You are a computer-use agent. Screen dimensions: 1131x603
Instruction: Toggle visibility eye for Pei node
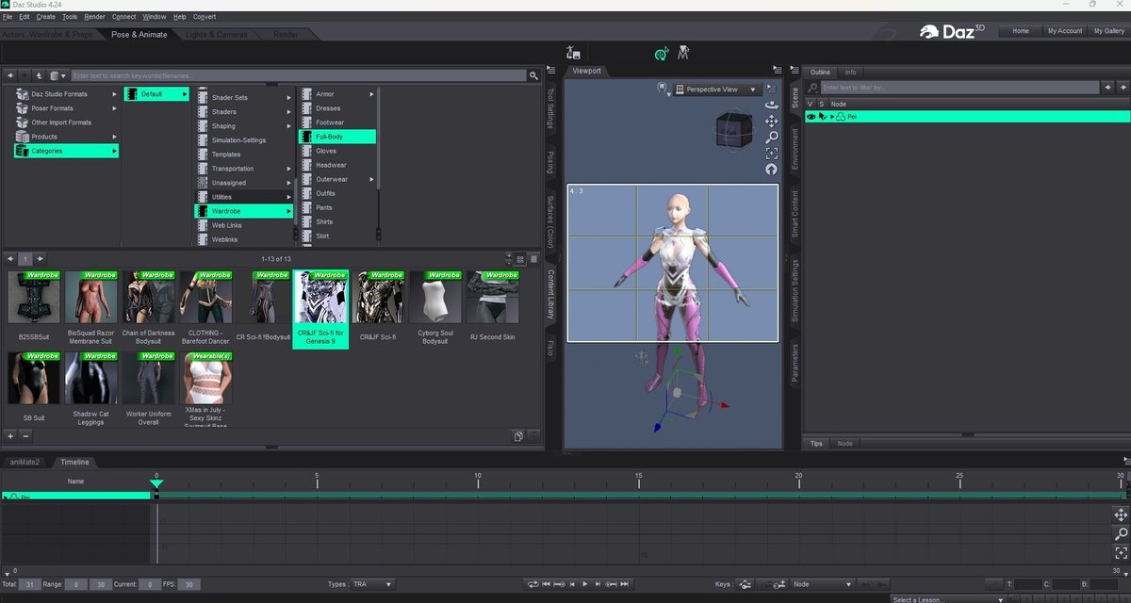811,117
